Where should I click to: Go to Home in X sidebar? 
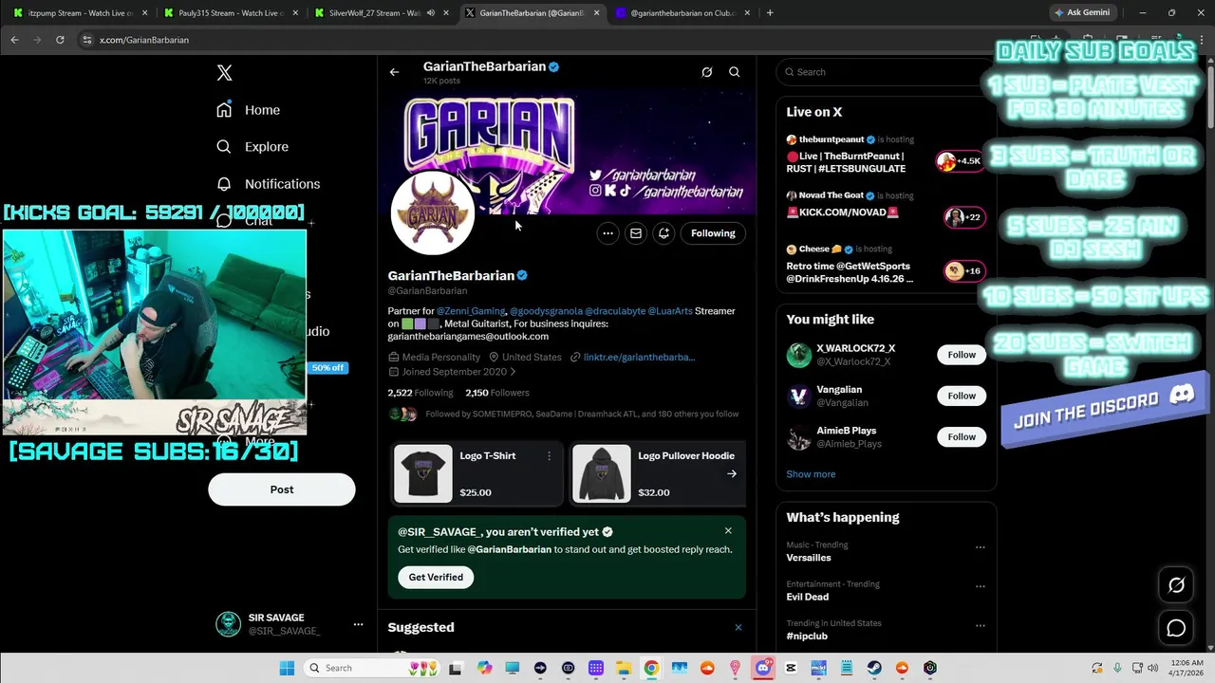tap(248, 110)
